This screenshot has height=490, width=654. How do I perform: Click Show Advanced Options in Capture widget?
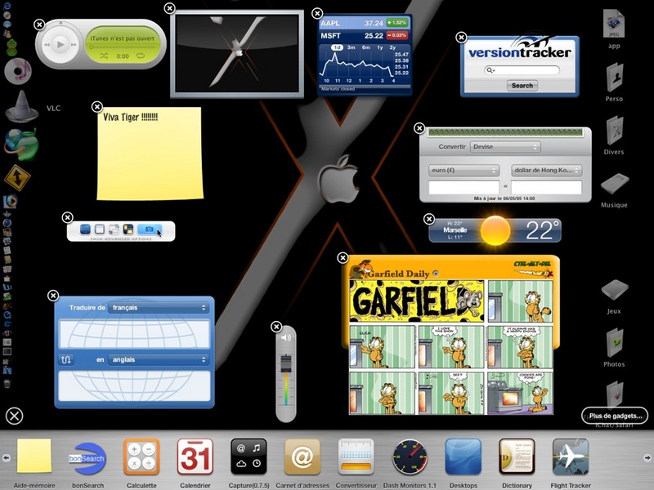(121, 238)
